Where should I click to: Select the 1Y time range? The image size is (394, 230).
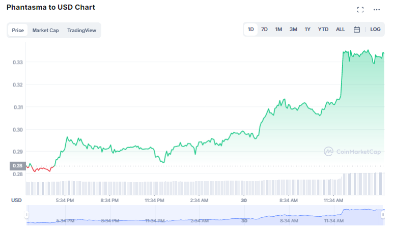pos(307,30)
